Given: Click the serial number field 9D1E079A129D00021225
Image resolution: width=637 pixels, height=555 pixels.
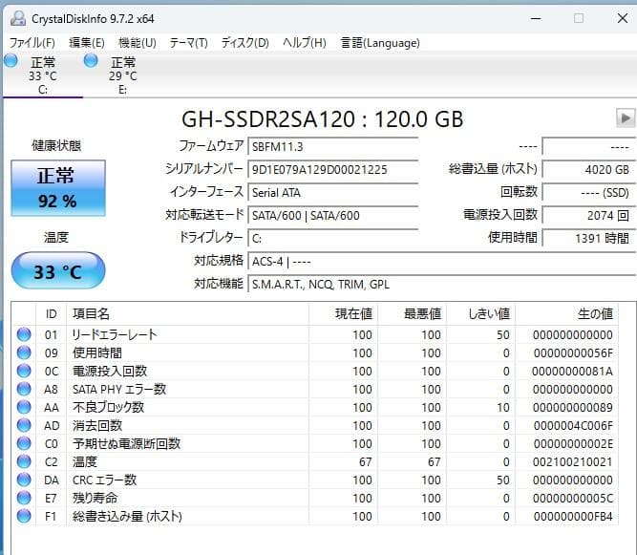Looking at the screenshot, I should [x=333, y=169].
